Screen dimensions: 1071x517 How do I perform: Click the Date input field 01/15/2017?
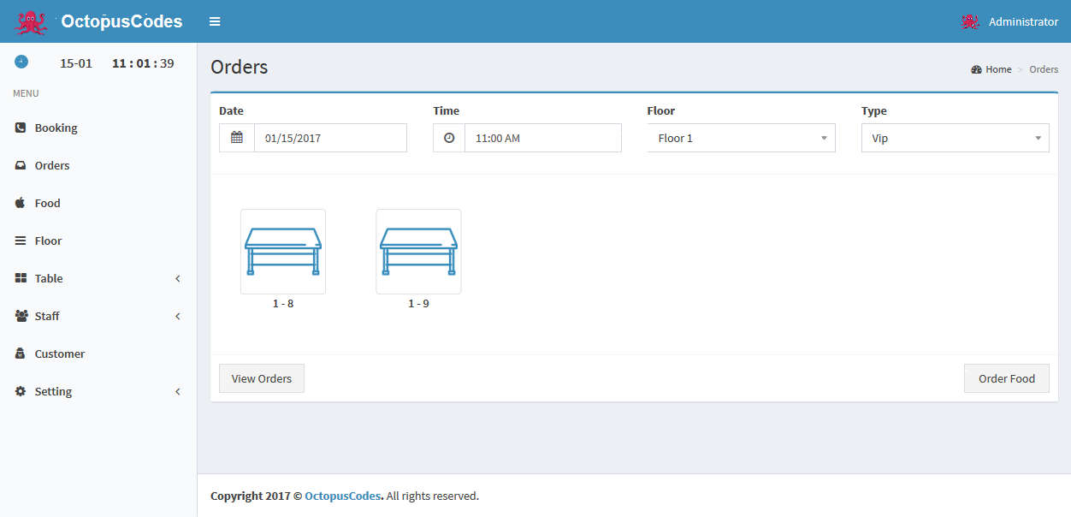tap(330, 138)
